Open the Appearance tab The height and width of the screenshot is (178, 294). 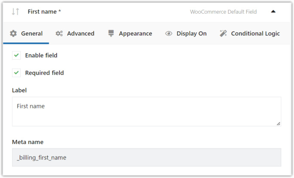[135, 33]
